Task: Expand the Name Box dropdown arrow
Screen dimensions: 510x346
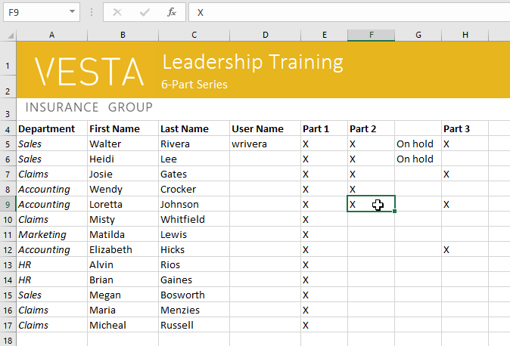Action: pyautogui.click(x=72, y=12)
